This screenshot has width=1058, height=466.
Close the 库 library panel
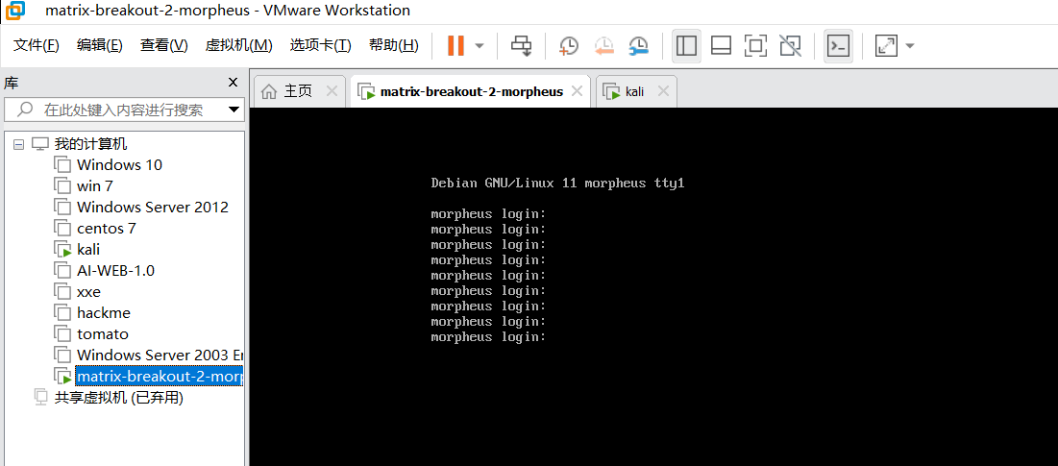pos(233,83)
